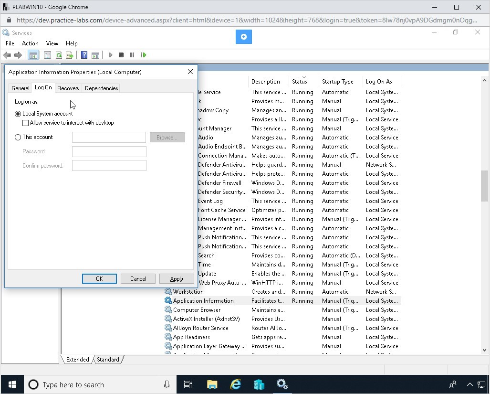This screenshot has height=394, width=490.
Task: Click the Workstation service gear icon
Action: [x=168, y=291]
